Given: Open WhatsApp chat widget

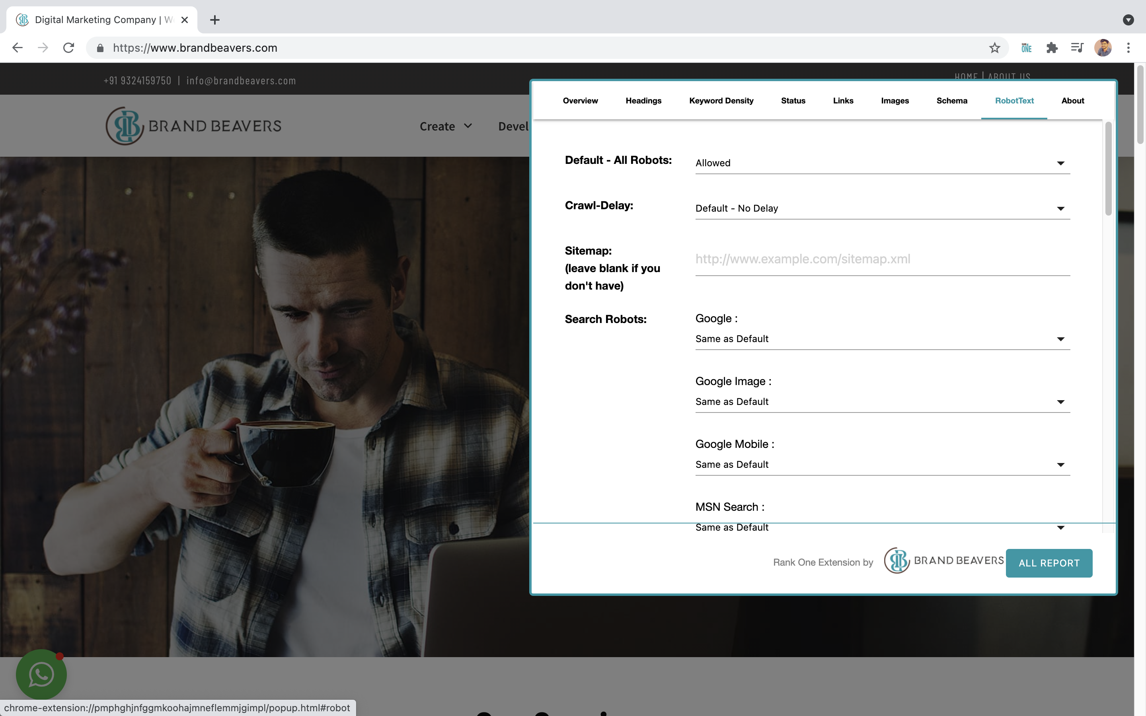Looking at the screenshot, I should [41, 674].
